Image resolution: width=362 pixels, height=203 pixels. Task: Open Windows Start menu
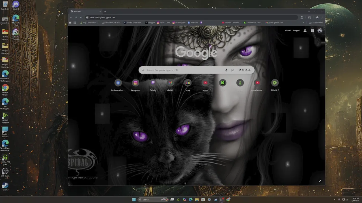pos(134,200)
